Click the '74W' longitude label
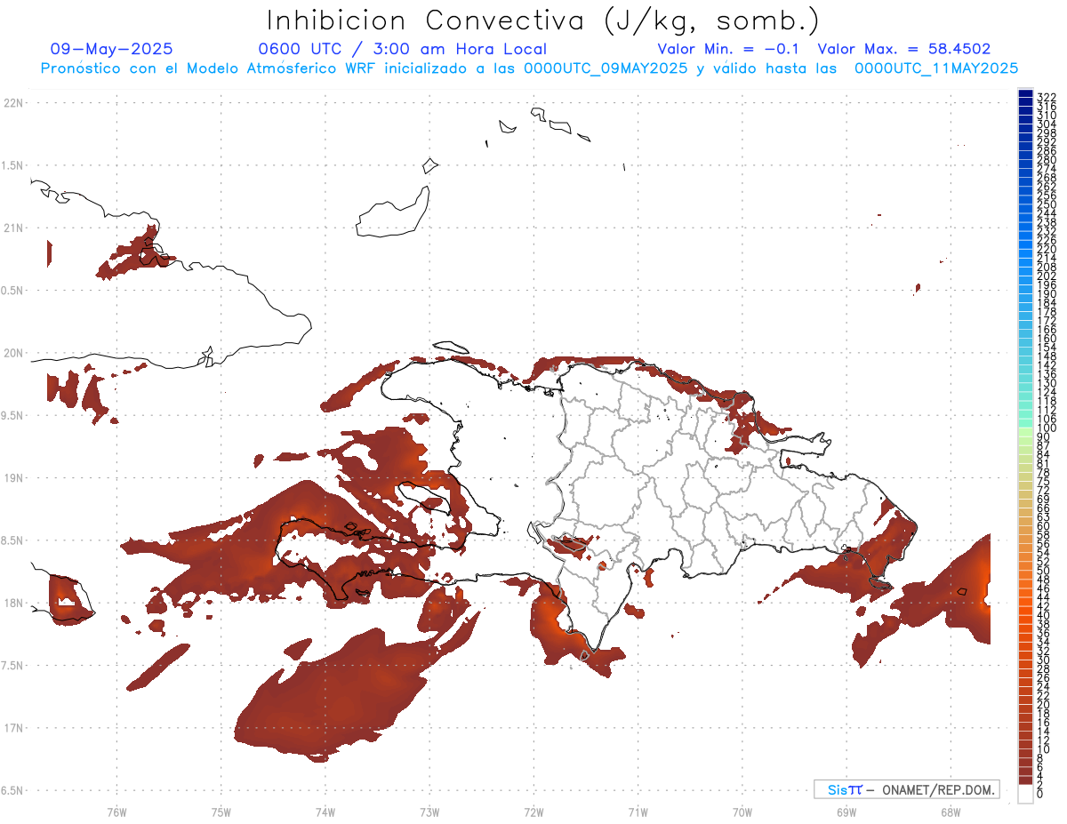This screenshot has width=1067, height=824. click(x=325, y=812)
